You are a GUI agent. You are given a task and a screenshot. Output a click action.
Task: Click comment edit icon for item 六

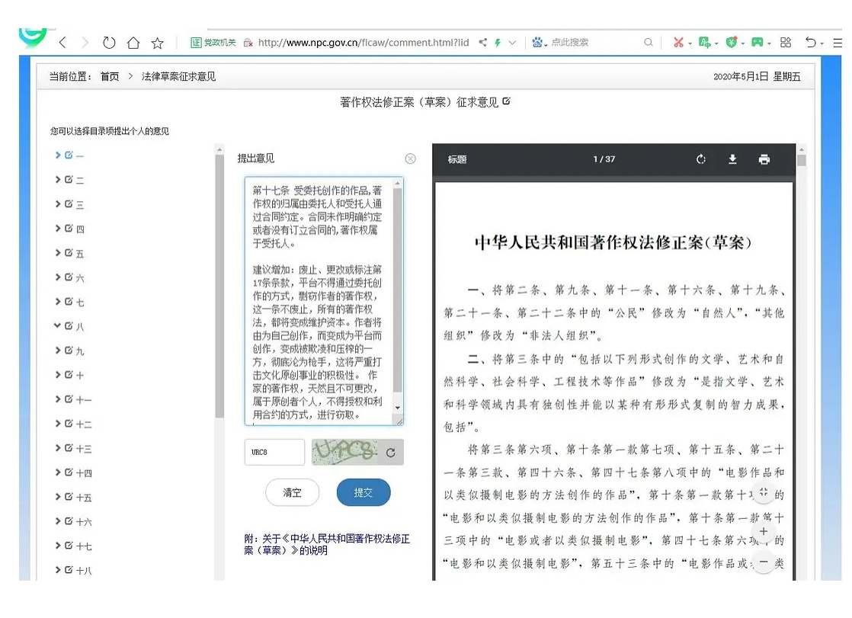click(x=69, y=277)
